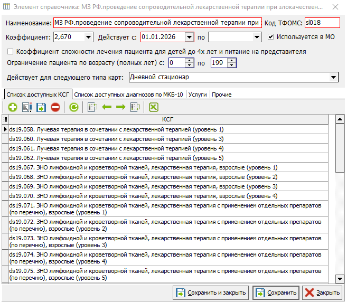Select row ds19.068 ЗНО лимфоидной уровень 2
This screenshot has width=347, height=302.
point(168,177)
